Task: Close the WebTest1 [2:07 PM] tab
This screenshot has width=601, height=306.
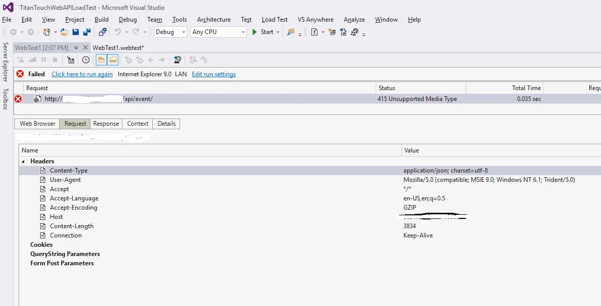Action: tap(85, 48)
